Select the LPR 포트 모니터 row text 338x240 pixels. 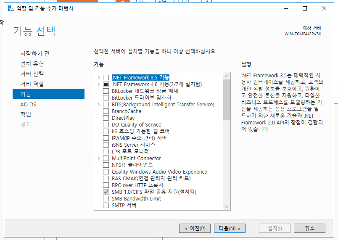(130, 151)
